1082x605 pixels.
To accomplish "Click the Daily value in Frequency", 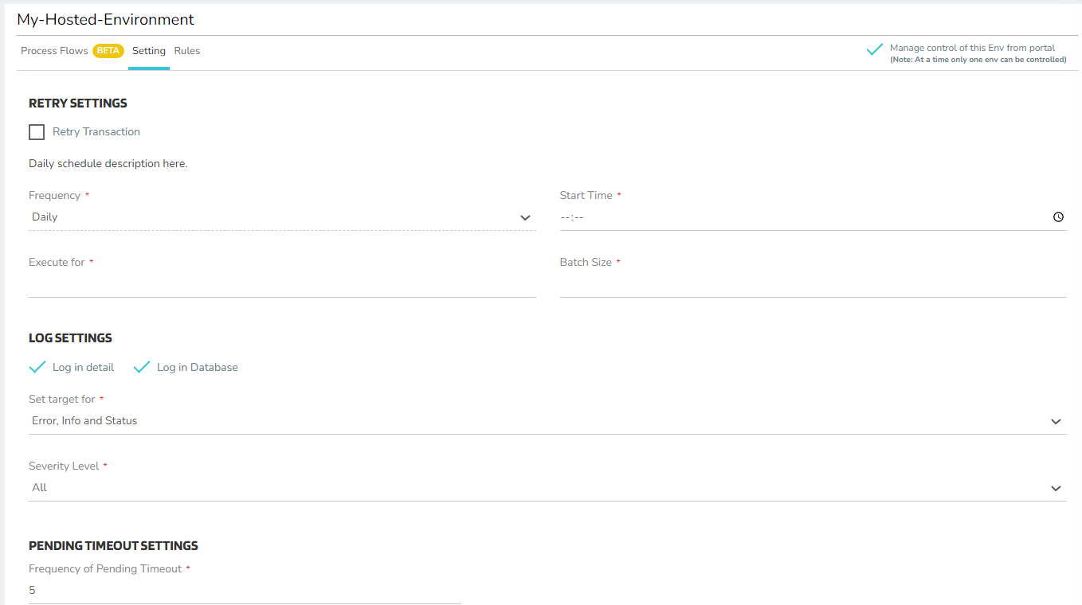I will click(45, 217).
